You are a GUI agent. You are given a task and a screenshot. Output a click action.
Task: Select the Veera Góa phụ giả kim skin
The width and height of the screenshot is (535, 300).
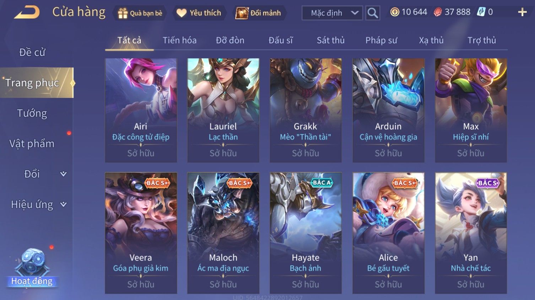141,233
